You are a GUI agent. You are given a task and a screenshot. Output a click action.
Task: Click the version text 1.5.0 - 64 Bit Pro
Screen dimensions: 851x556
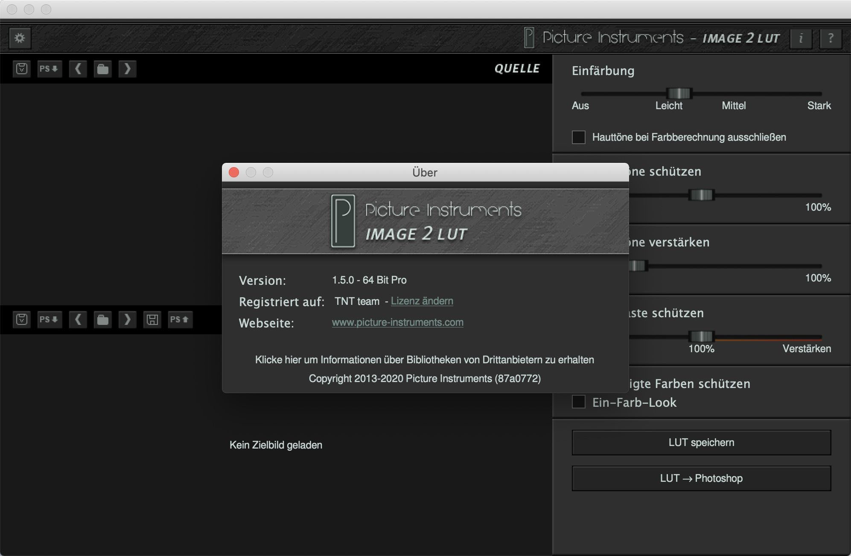pos(369,280)
